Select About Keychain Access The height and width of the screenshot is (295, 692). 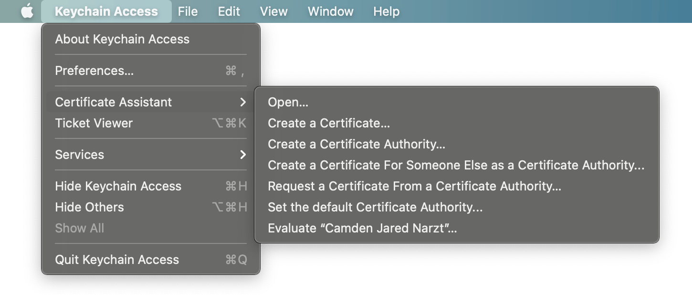pyautogui.click(x=122, y=39)
